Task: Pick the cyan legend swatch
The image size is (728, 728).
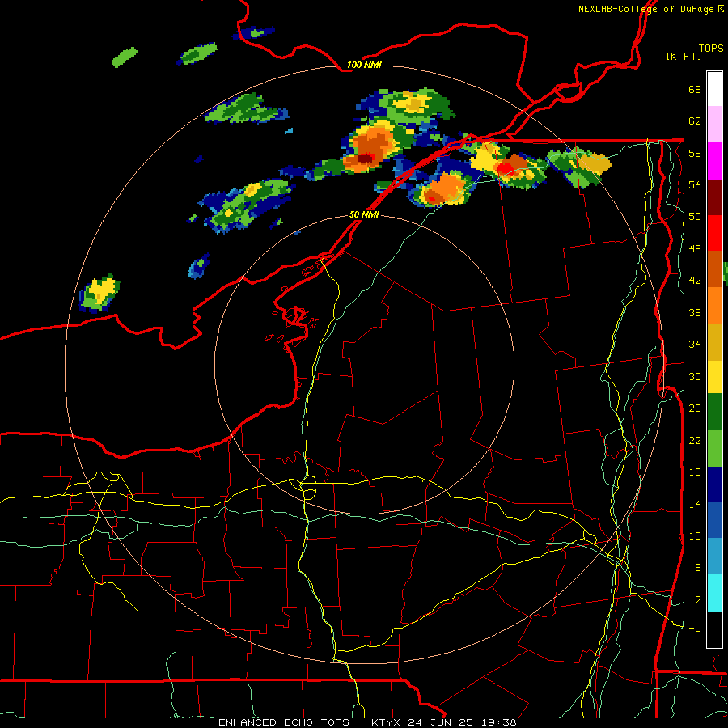Action: click(714, 593)
